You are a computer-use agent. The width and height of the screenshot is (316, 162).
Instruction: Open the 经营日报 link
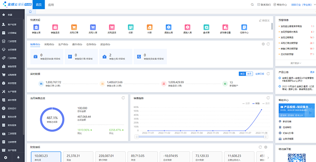(x=260, y=74)
